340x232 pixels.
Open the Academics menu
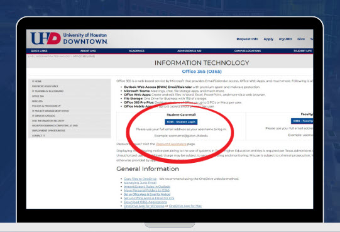click(136, 51)
